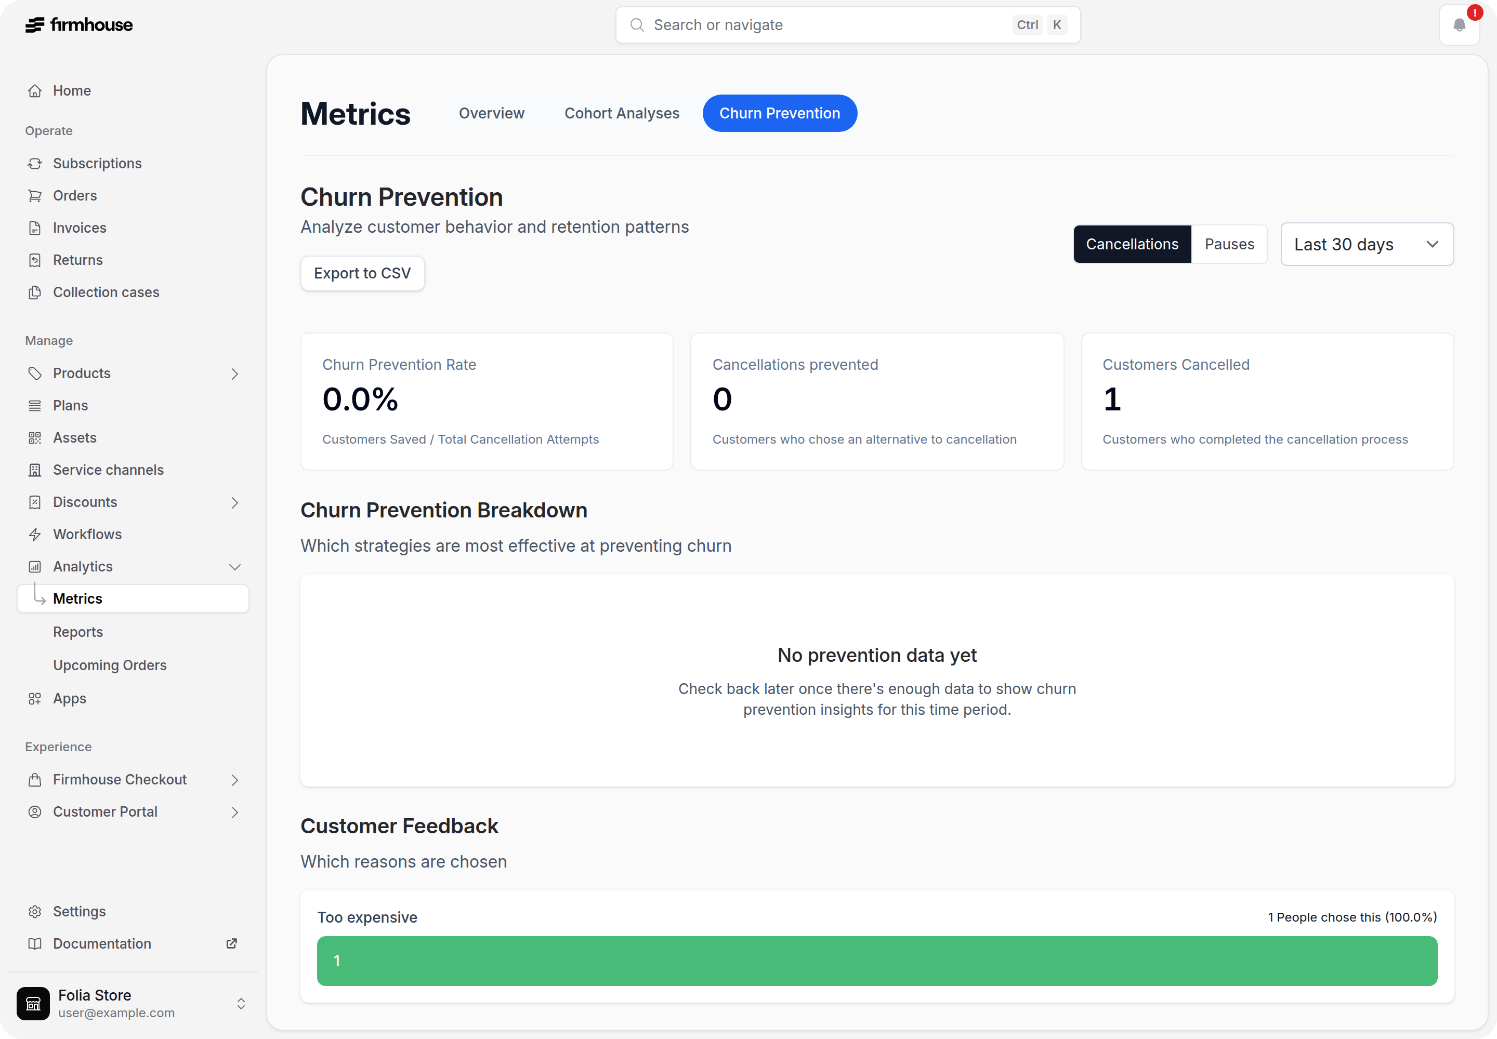Image resolution: width=1497 pixels, height=1039 pixels.
Task: Click the Collection cases icon
Action: click(35, 292)
